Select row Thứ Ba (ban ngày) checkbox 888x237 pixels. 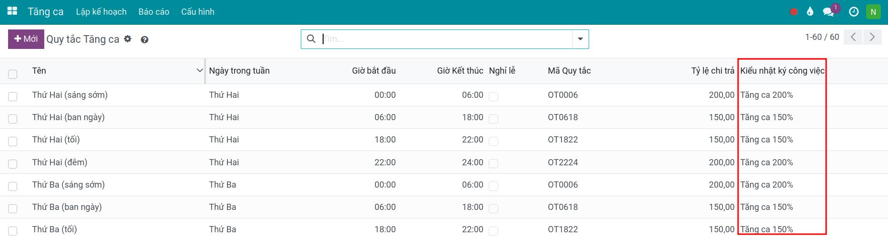[13, 209]
